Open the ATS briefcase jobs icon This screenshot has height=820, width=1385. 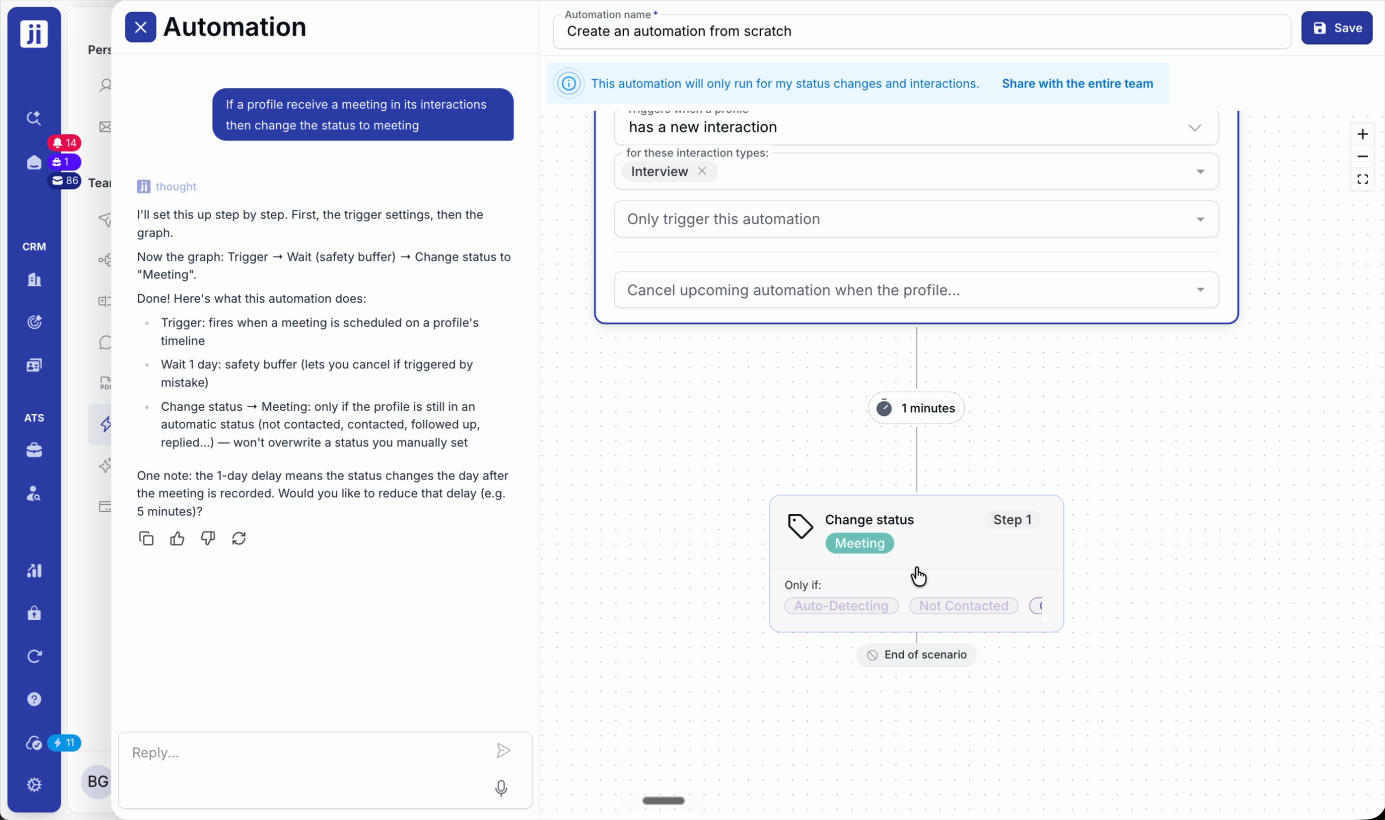coord(34,450)
